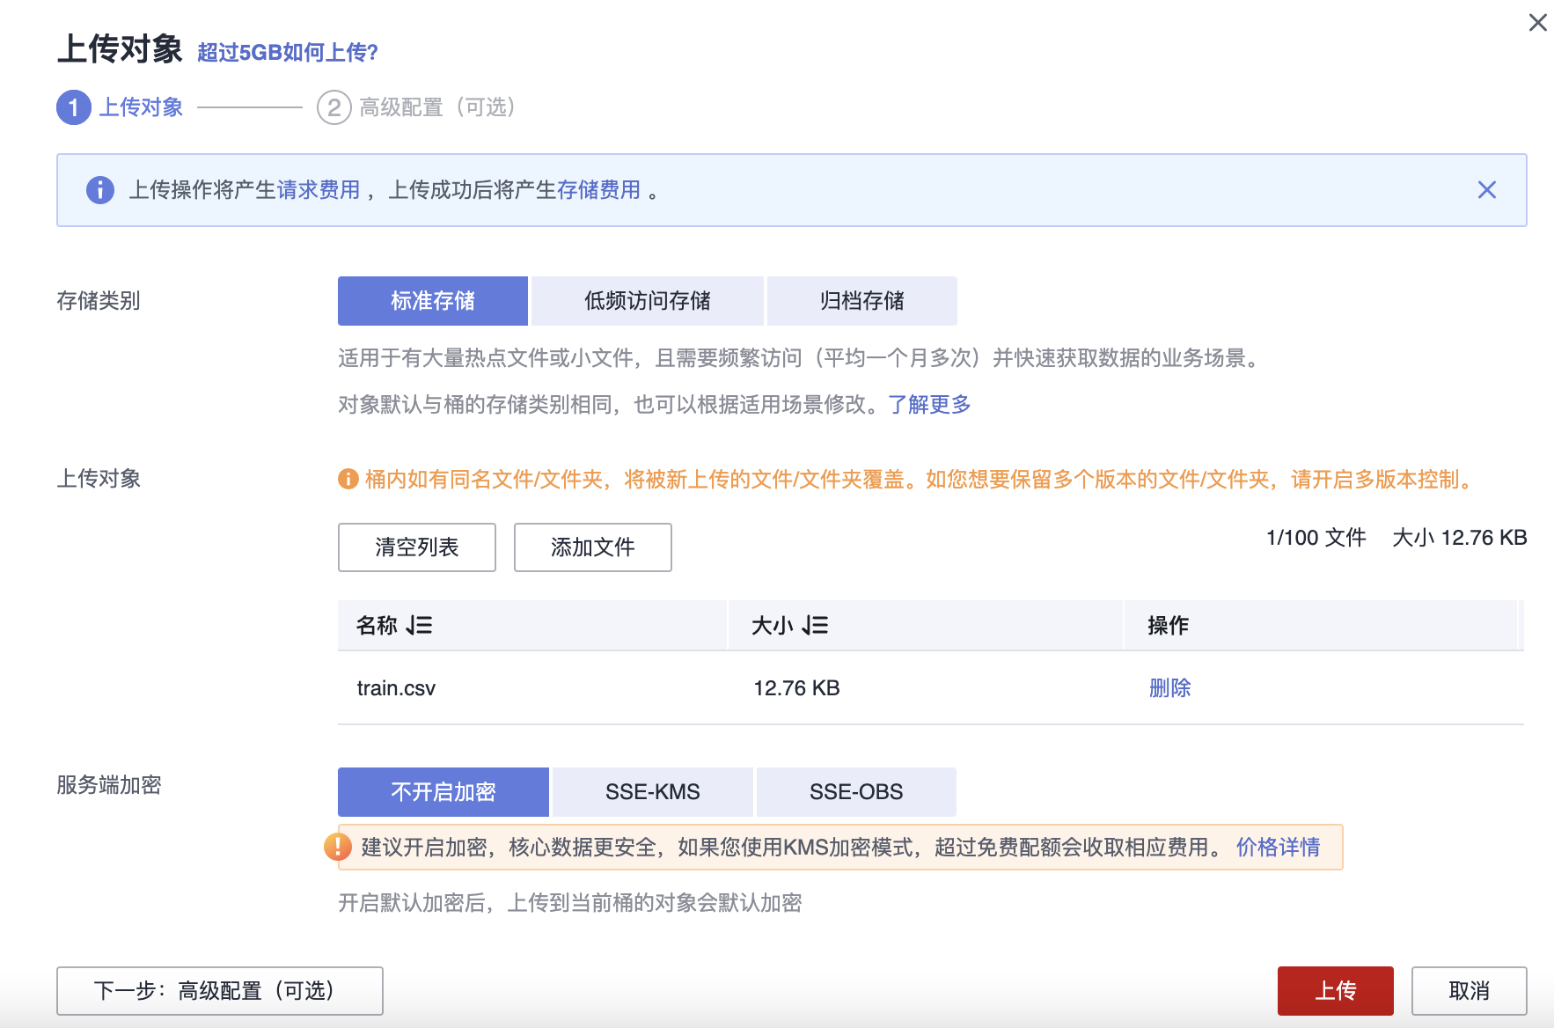Delete train.csv via 删除 link

(1169, 688)
